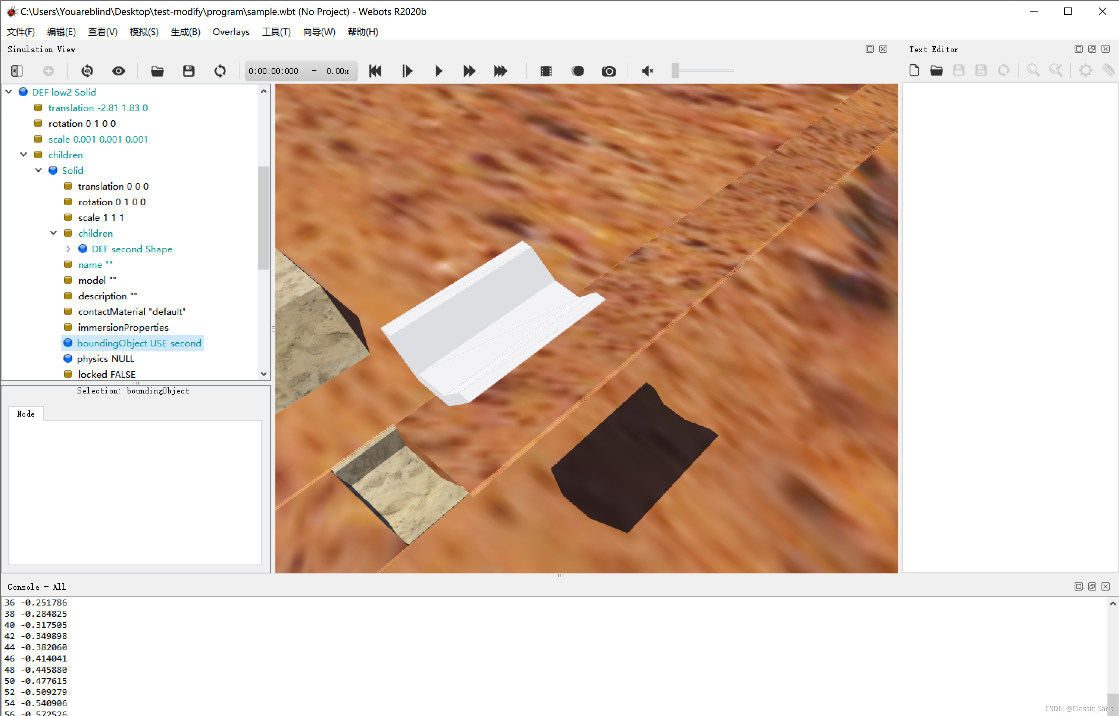The image size is (1119, 716).
Task: Toggle the scene tree side panel
Action: (17, 71)
